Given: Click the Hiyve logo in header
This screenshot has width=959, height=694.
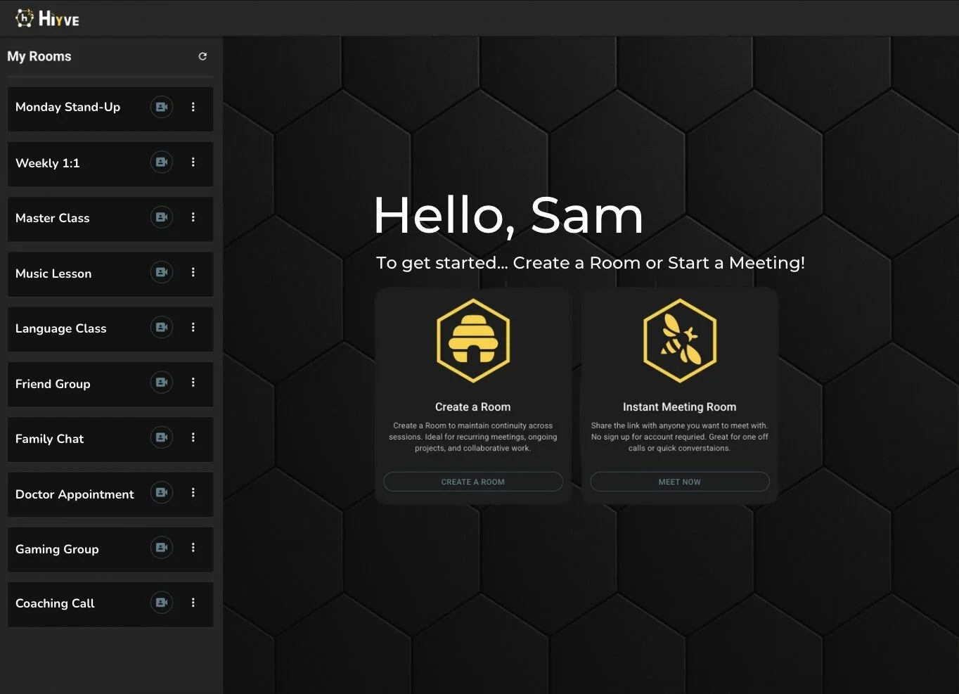Looking at the screenshot, I should 47,18.
